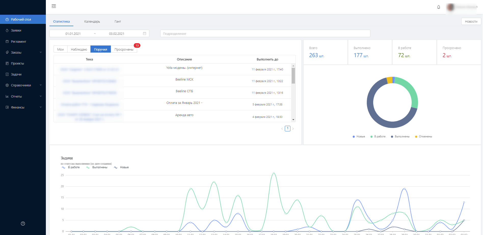Click the Заказы tag icon in sidebar
484x235 pixels.
[7, 52]
